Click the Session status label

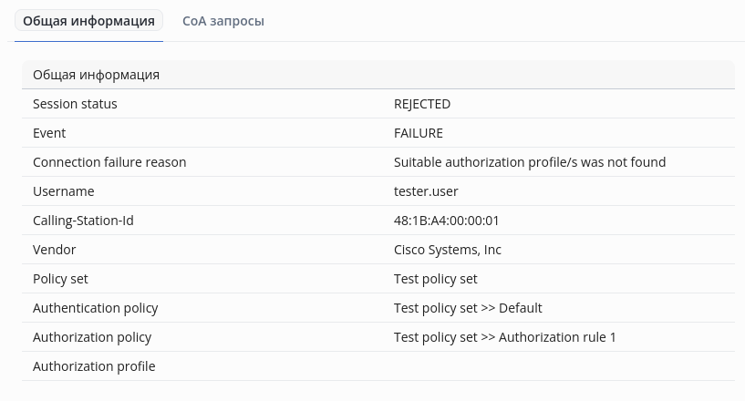click(x=75, y=104)
